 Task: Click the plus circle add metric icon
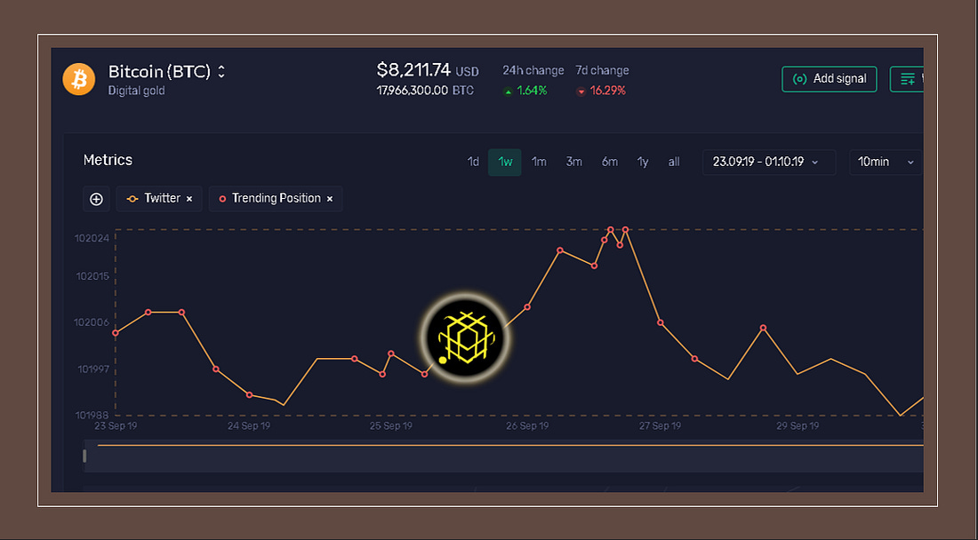tap(96, 199)
